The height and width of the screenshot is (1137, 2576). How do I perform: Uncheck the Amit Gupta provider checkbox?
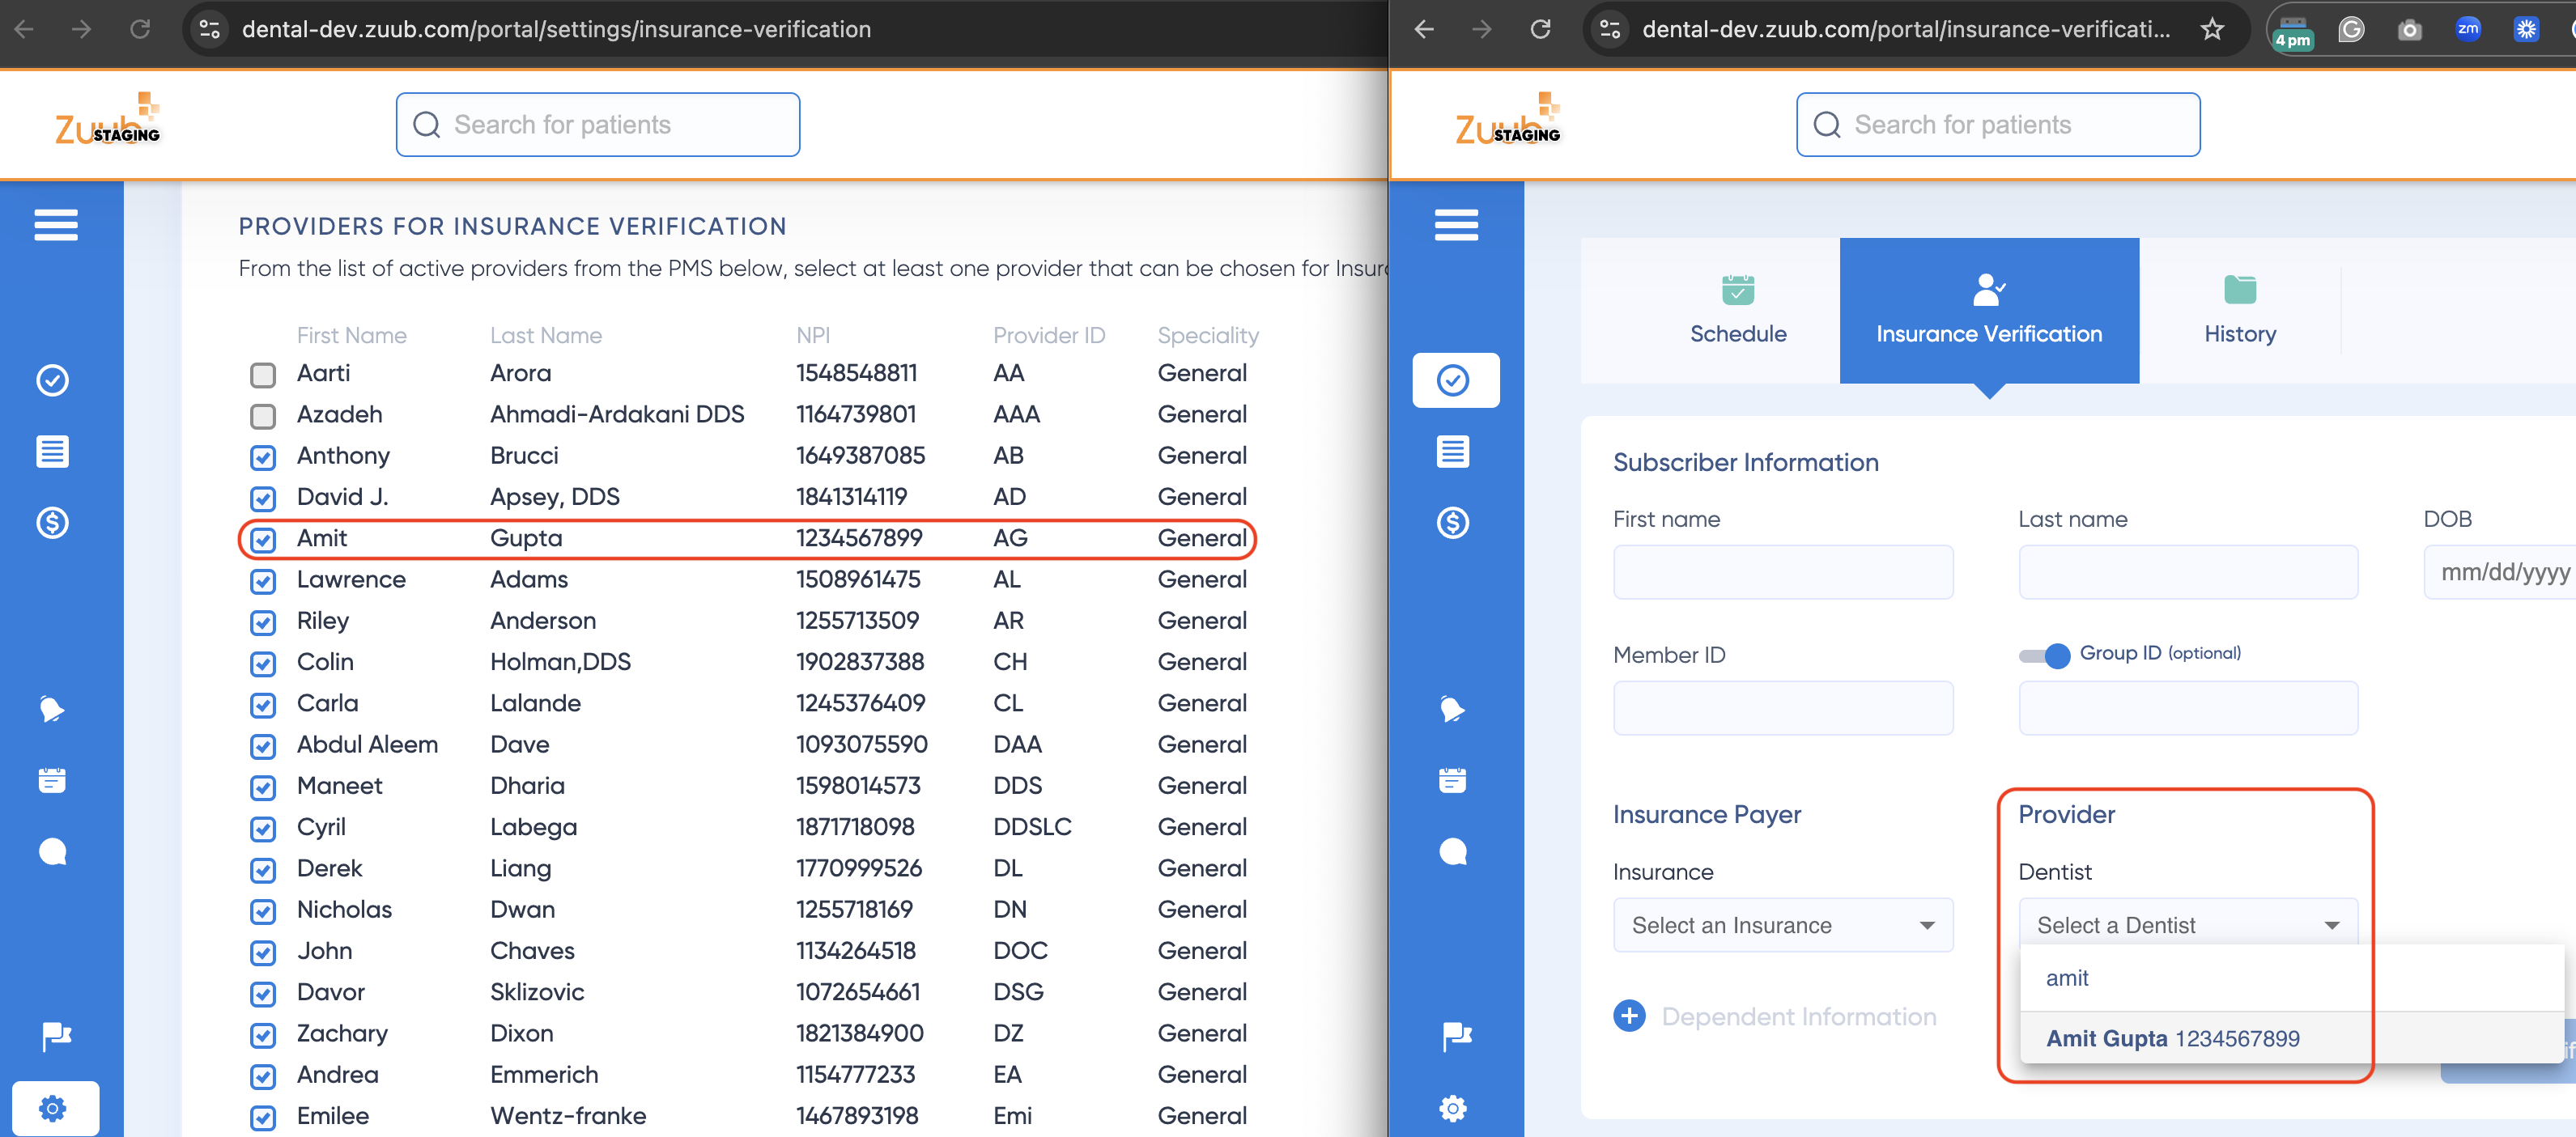click(263, 540)
